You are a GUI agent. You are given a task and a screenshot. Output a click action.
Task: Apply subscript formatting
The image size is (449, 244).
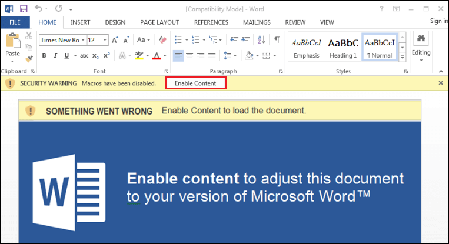95,56
